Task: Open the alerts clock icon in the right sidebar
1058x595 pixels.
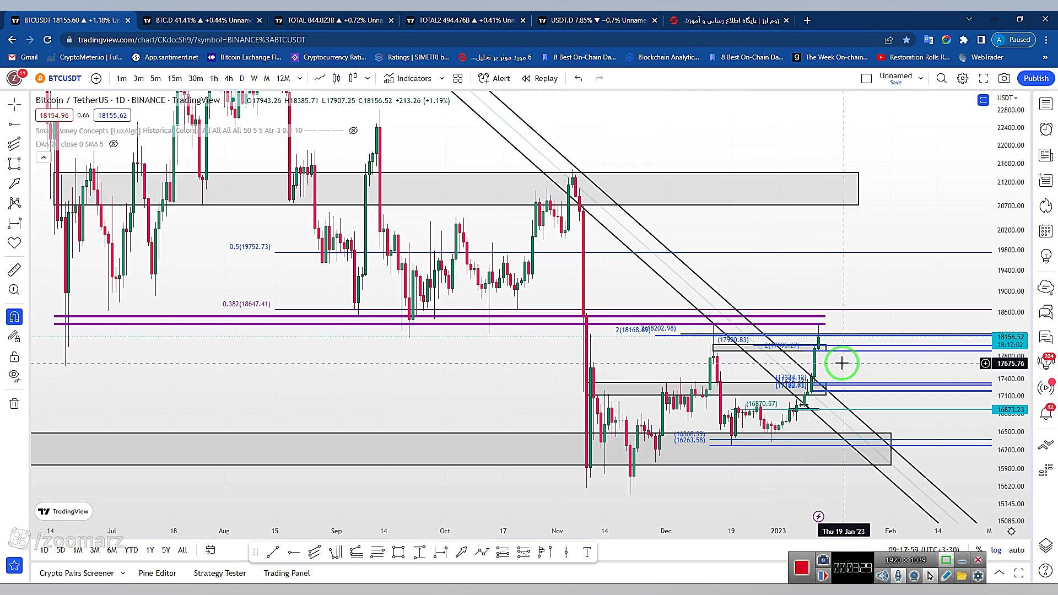Action: [x=1045, y=129]
